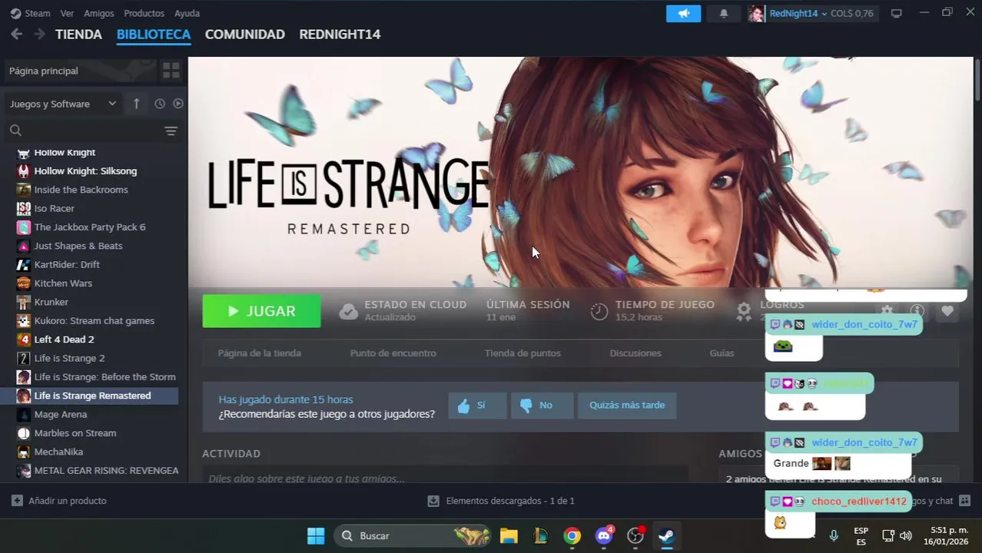Click the activity text box Diles algo
982x553 pixels.
pos(446,478)
